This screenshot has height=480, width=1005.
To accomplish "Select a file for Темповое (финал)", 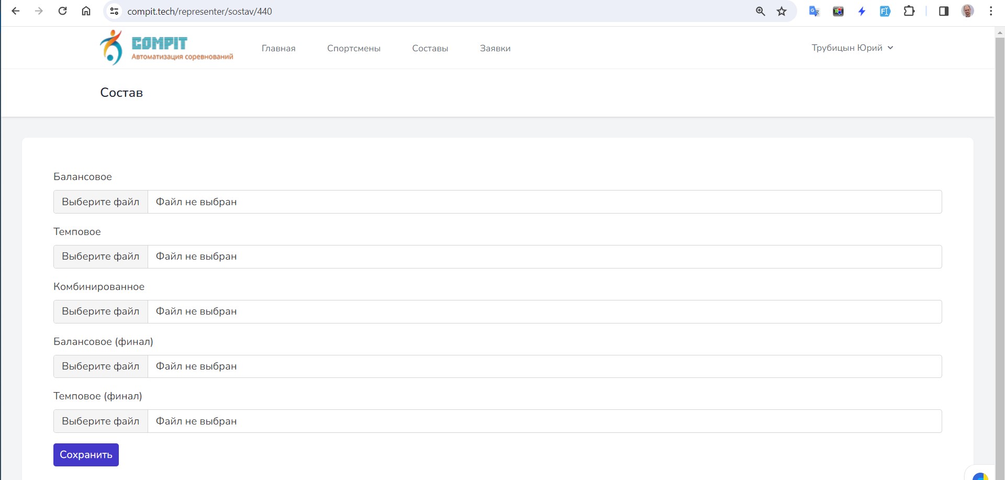I will coord(100,421).
